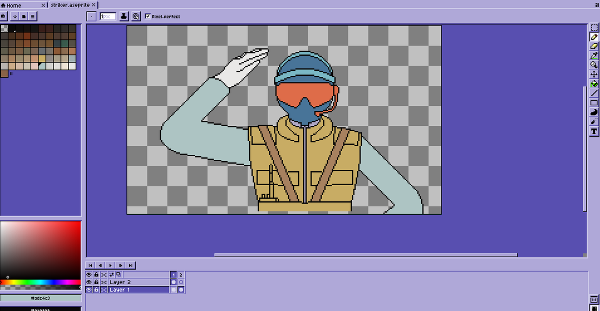Pick the pale teal selected palette swatch
This screenshot has height=311, width=600.
click(x=42, y=66)
